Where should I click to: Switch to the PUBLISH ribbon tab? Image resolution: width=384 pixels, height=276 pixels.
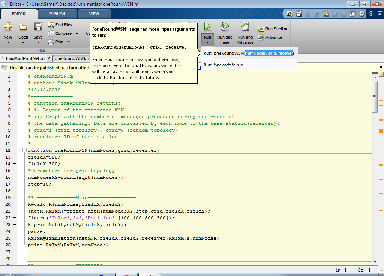pyautogui.click(x=57, y=14)
